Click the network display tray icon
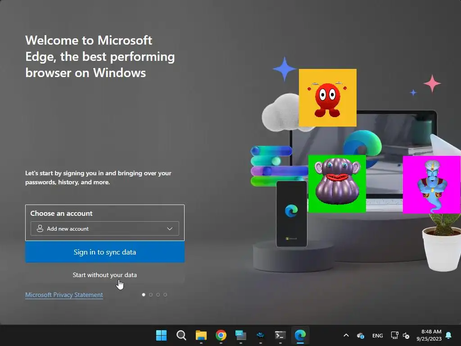Image resolution: width=461 pixels, height=346 pixels. pyautogui.click(x=394, y=335)
